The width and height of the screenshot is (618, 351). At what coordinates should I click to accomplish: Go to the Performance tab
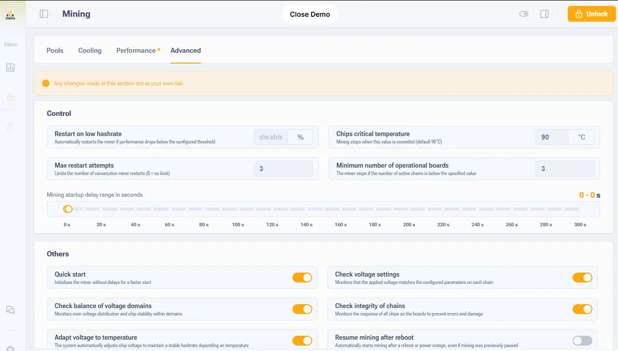click(x=136, y=50)
